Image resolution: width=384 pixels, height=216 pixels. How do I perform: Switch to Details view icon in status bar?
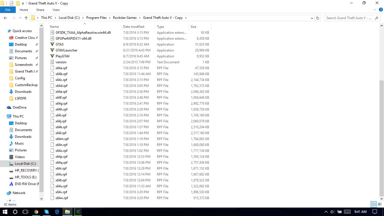[x=374, y=204]
